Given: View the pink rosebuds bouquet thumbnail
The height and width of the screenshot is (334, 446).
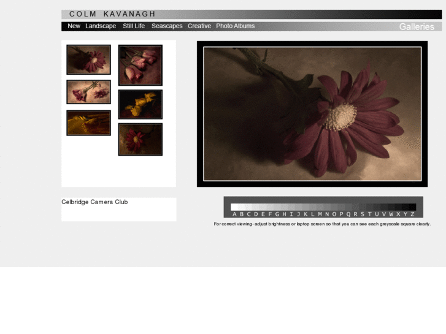Looking at the screenshot, I should 140,65.
